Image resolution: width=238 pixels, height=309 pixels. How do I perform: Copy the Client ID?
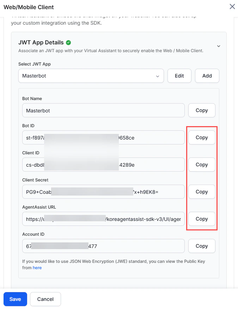tap(202, 165)
